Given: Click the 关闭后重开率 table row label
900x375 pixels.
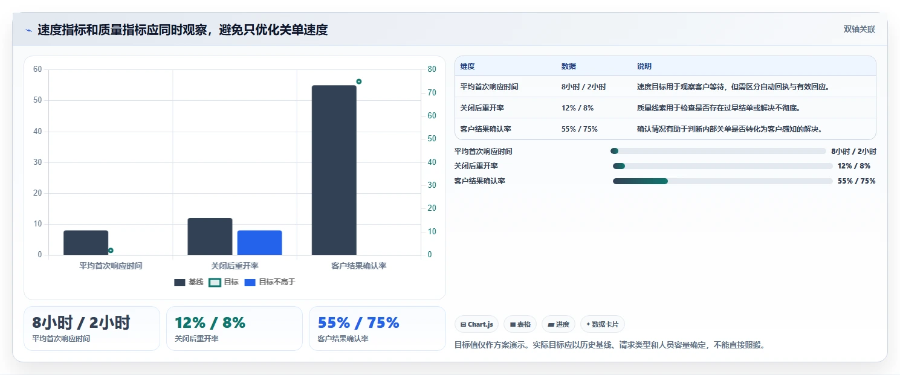Looking at the screenshot, I should point(482,108).
